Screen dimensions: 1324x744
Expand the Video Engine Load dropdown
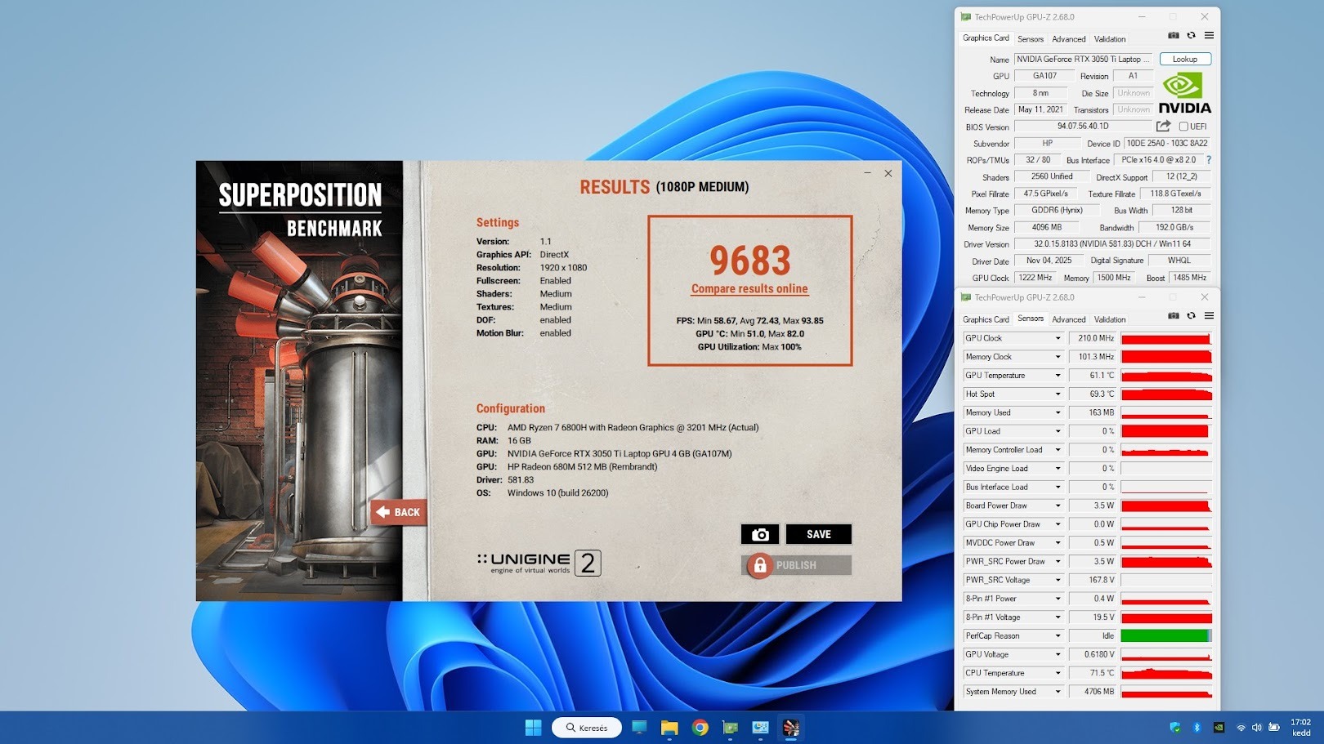coord(1058,469)
